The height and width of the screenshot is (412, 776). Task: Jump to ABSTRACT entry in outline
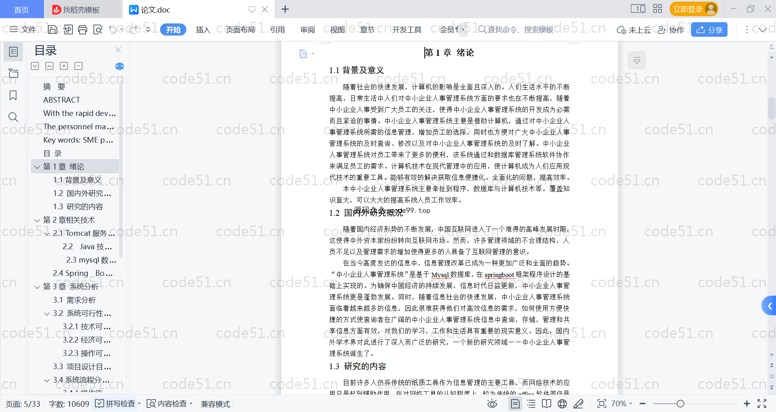[61, 100]
